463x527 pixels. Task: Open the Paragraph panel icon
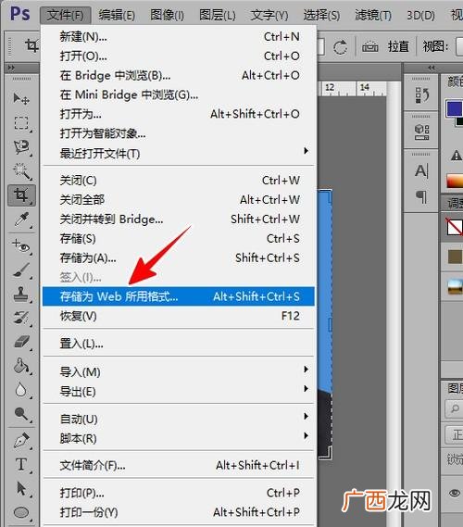pyautogui.click(x=421, y=196)
